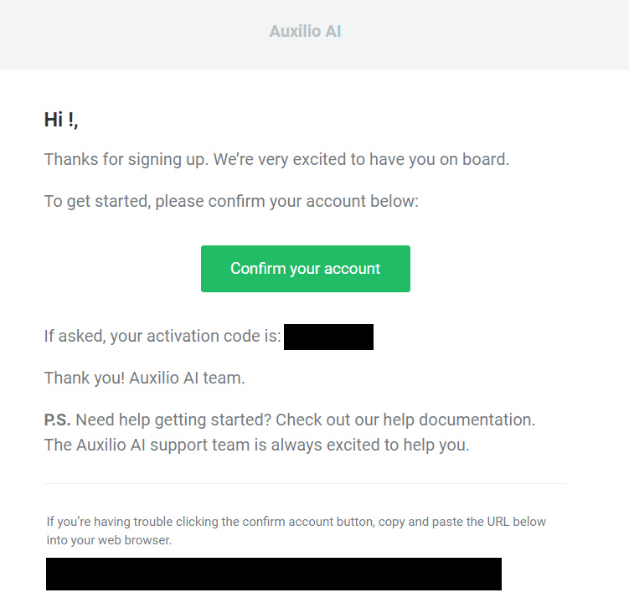Viewport: 629px width, 608px height.
Task: Click the 'Hi !,' greeting heading
Action: (x=61, y=120)
